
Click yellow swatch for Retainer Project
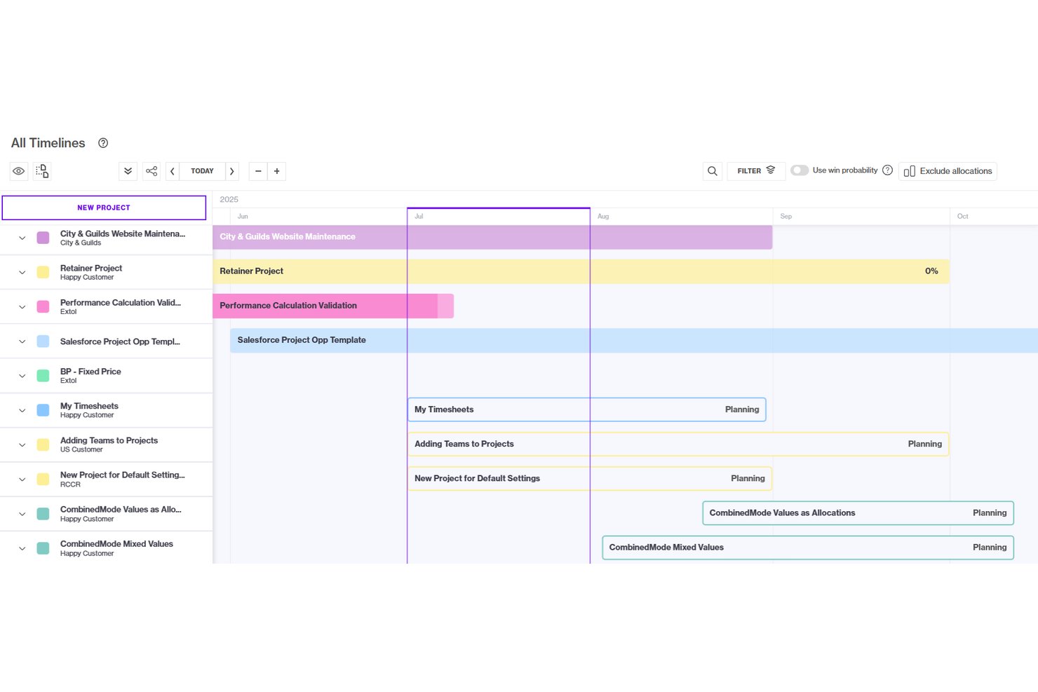tap(43, 272)
